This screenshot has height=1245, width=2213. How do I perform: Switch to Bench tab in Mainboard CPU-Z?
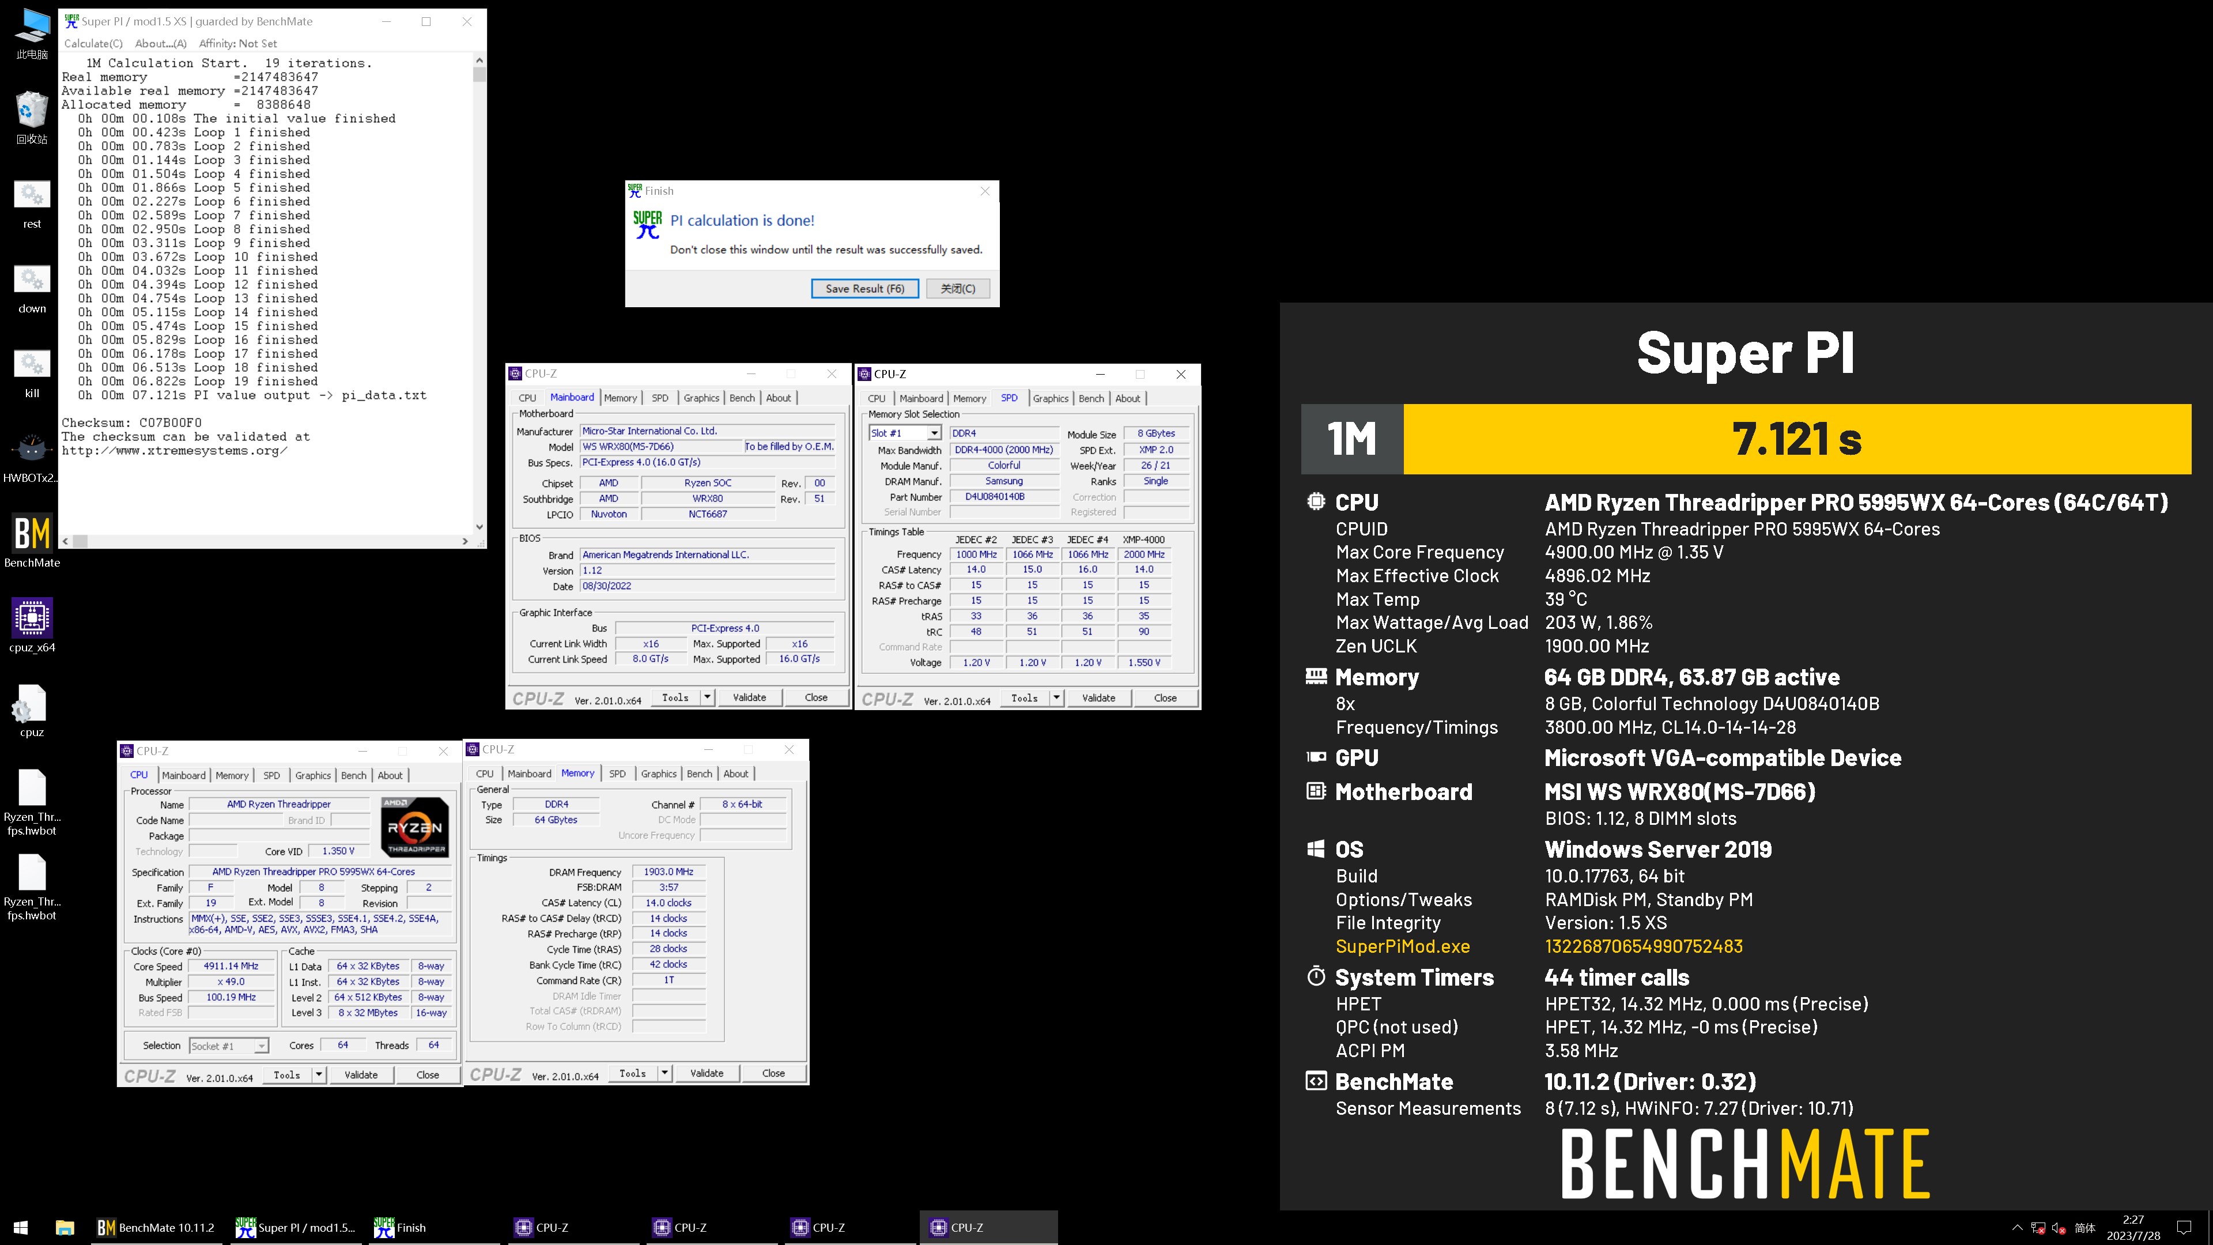tap(742, 398)
